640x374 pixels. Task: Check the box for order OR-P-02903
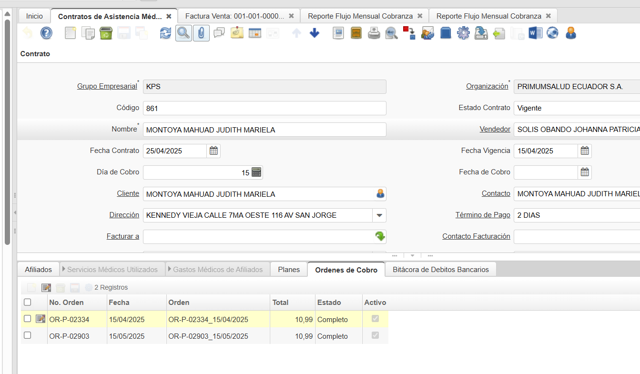[x=28, y=335]
